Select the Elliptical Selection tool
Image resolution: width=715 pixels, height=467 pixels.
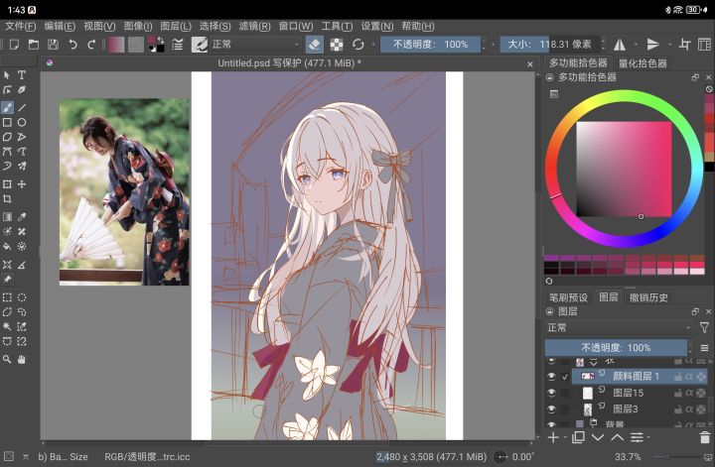(x=22, y=297)
